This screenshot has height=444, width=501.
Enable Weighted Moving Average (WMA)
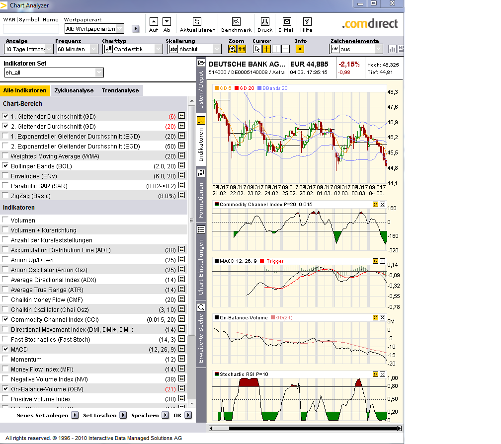coord(5,156)
